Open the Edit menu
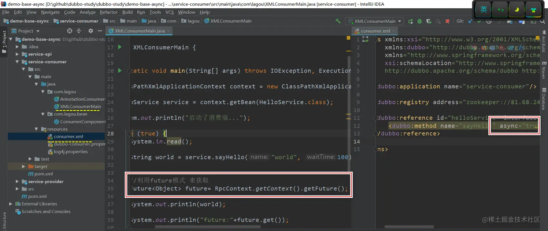 point(18,12)
